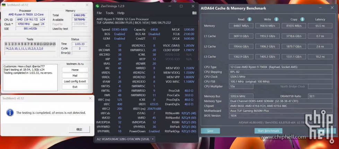This screenshot has height=149, width=339.
Task: Click the TestMem5 test order sequence field
Action: [30, 49]
